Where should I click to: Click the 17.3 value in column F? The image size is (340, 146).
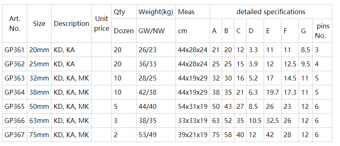[x=290, y=92]
